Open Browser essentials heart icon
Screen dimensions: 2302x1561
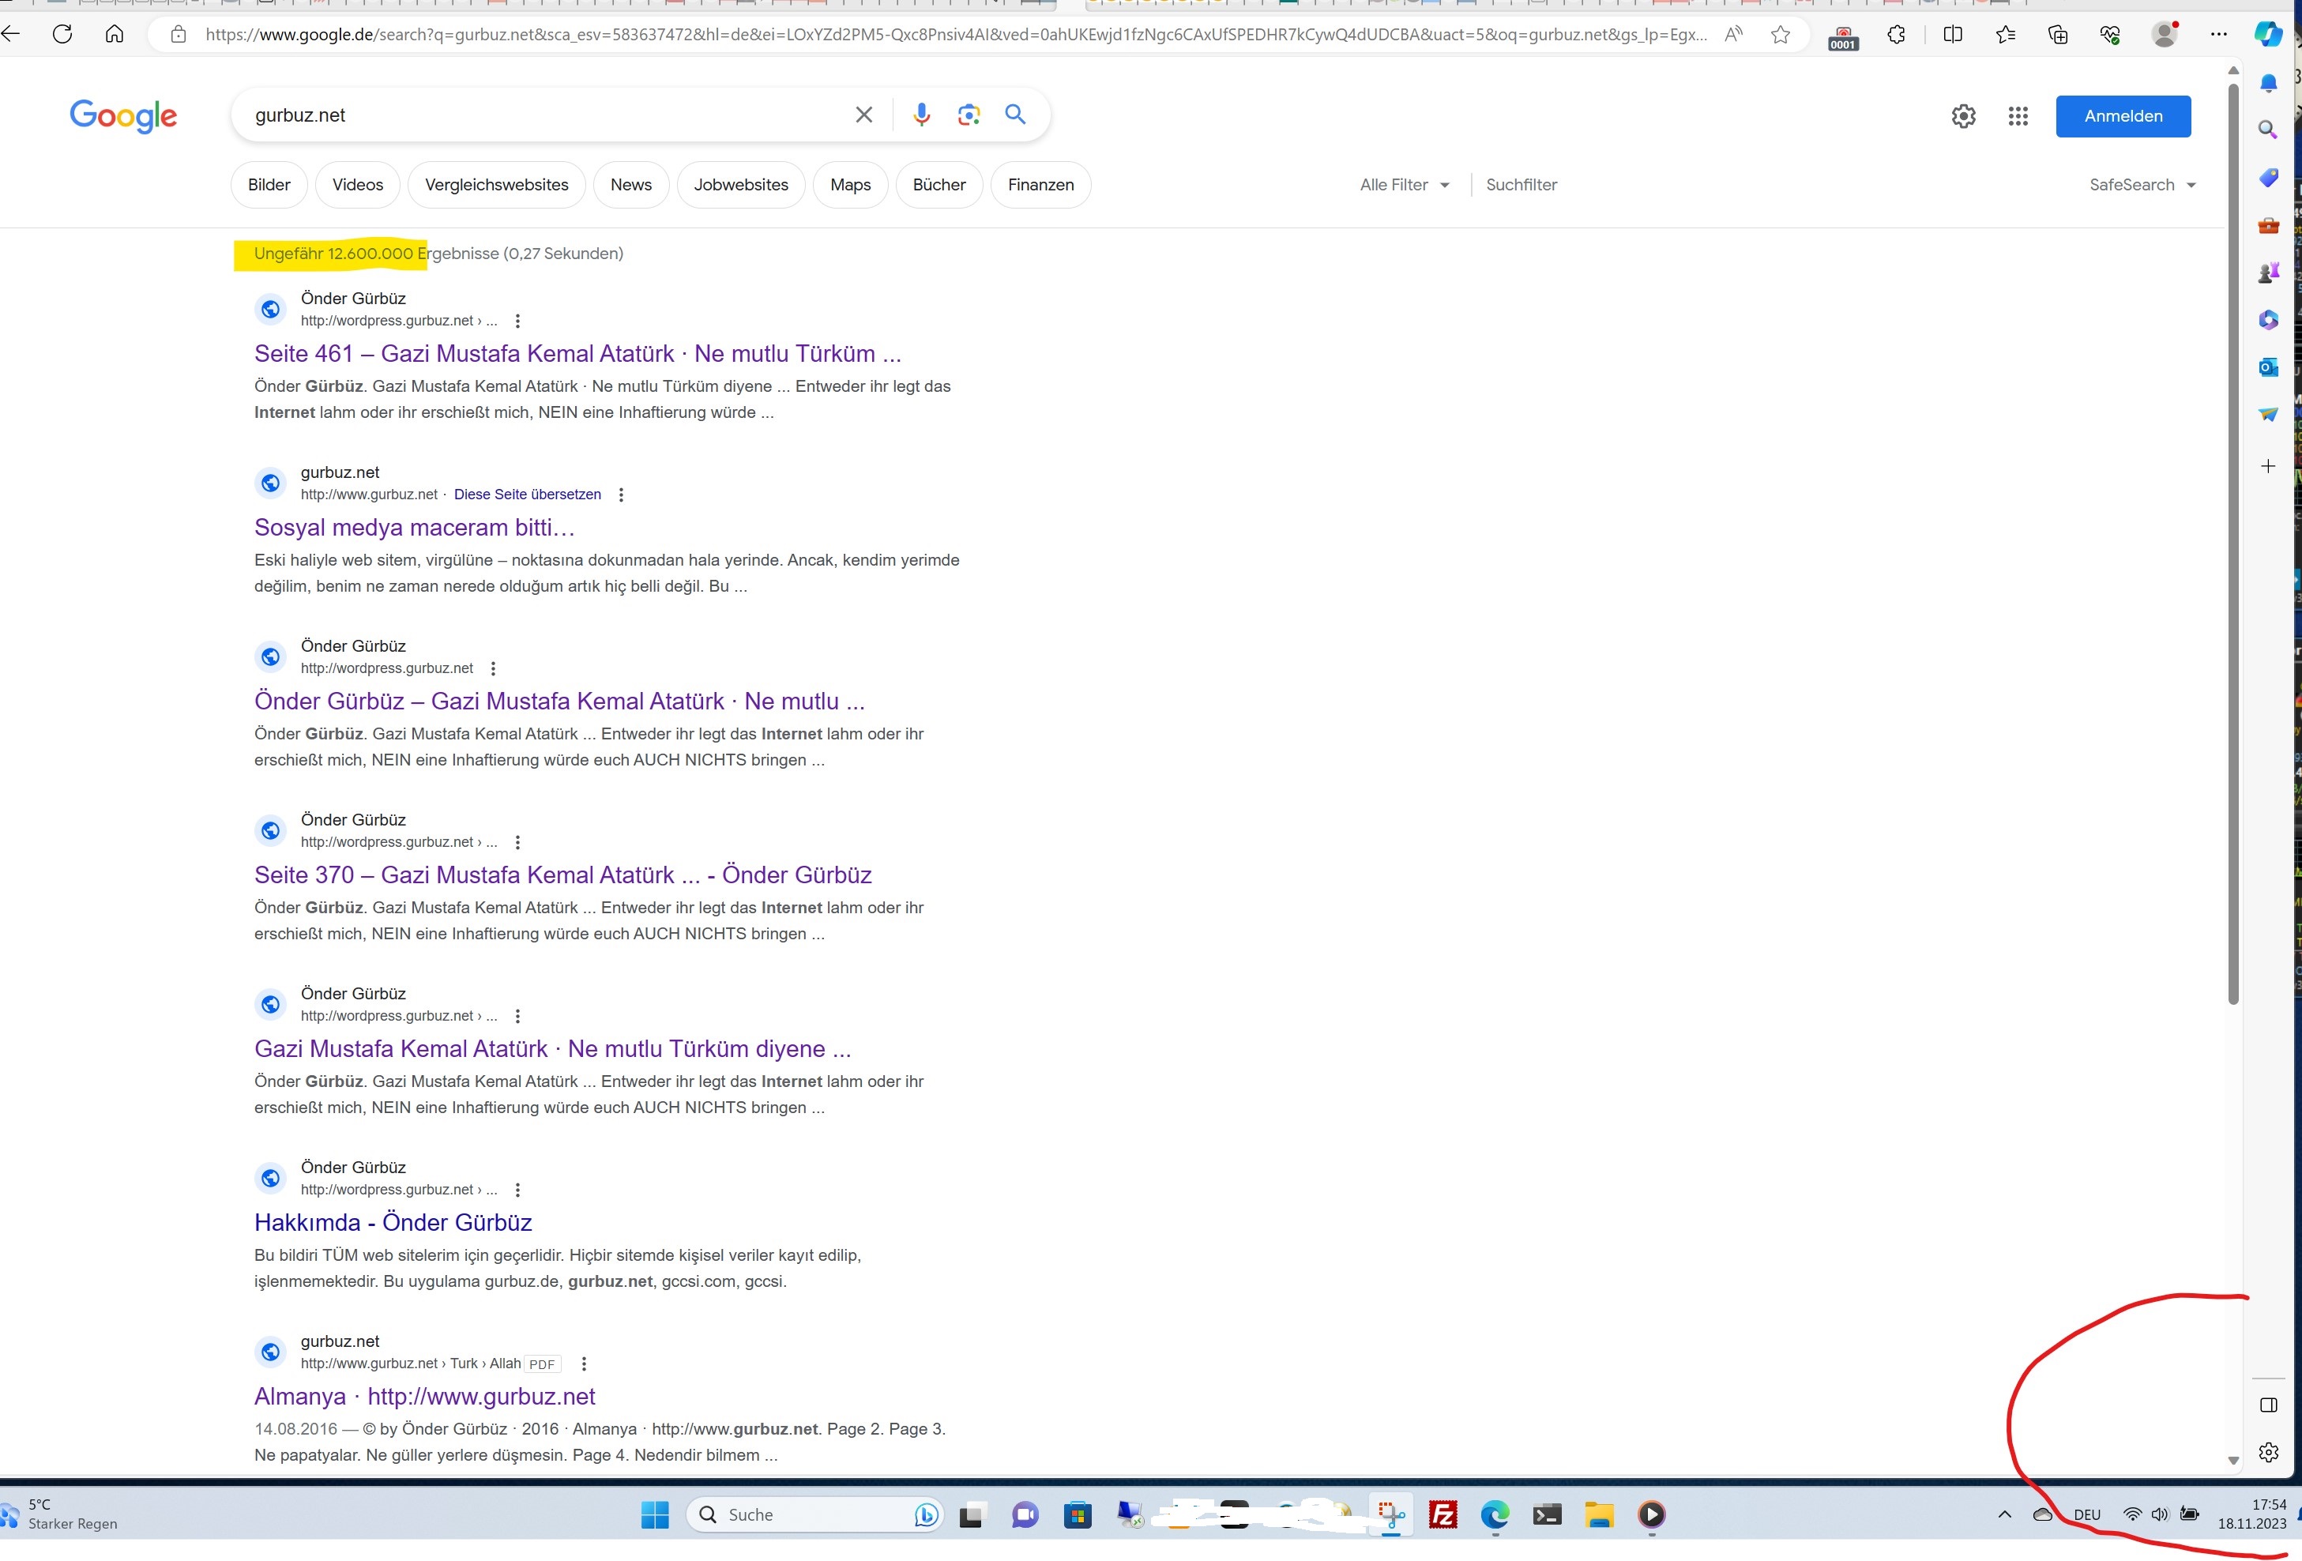pos(2110,35)
